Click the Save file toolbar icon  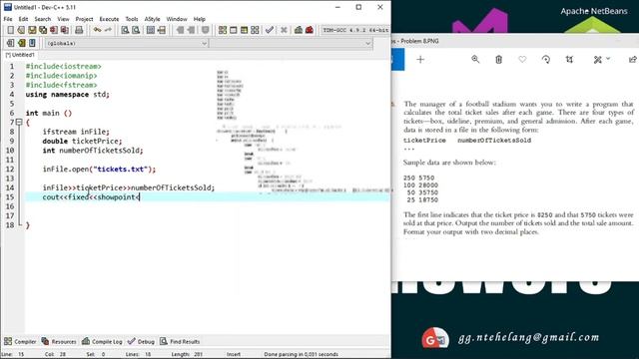point(32,30)
